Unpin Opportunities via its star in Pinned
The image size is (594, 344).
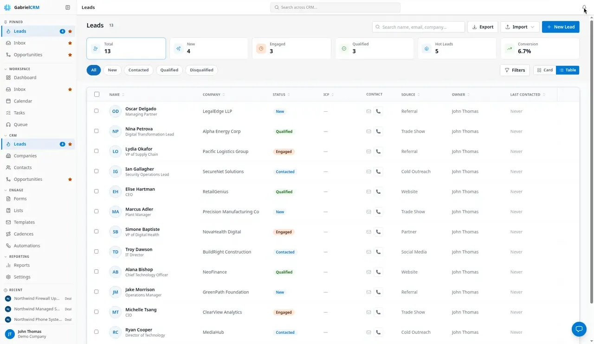point(70,55)
